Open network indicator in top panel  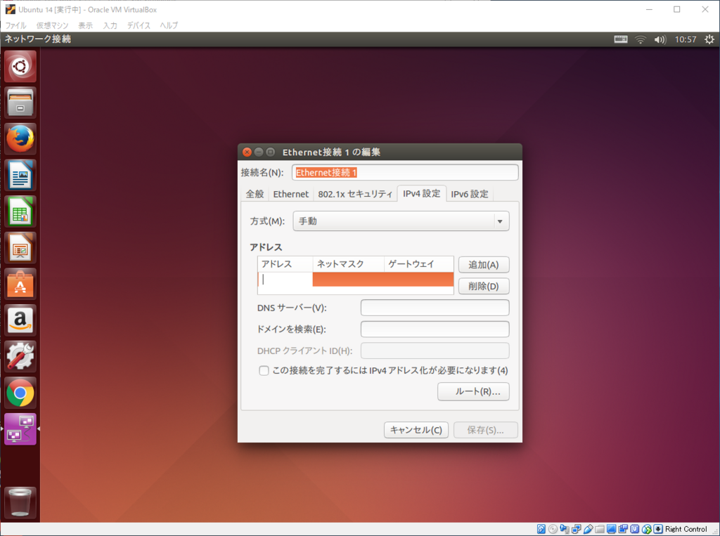tap(640, 39)
